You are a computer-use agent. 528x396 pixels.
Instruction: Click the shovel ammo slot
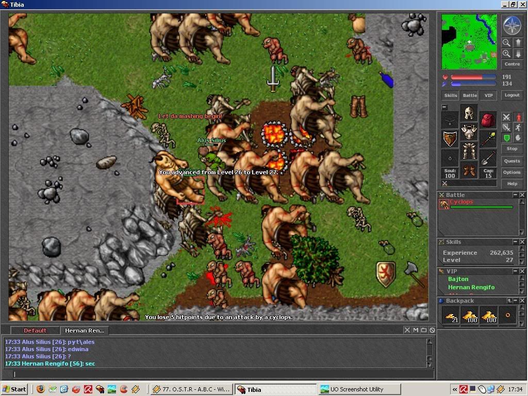[488, 158]
